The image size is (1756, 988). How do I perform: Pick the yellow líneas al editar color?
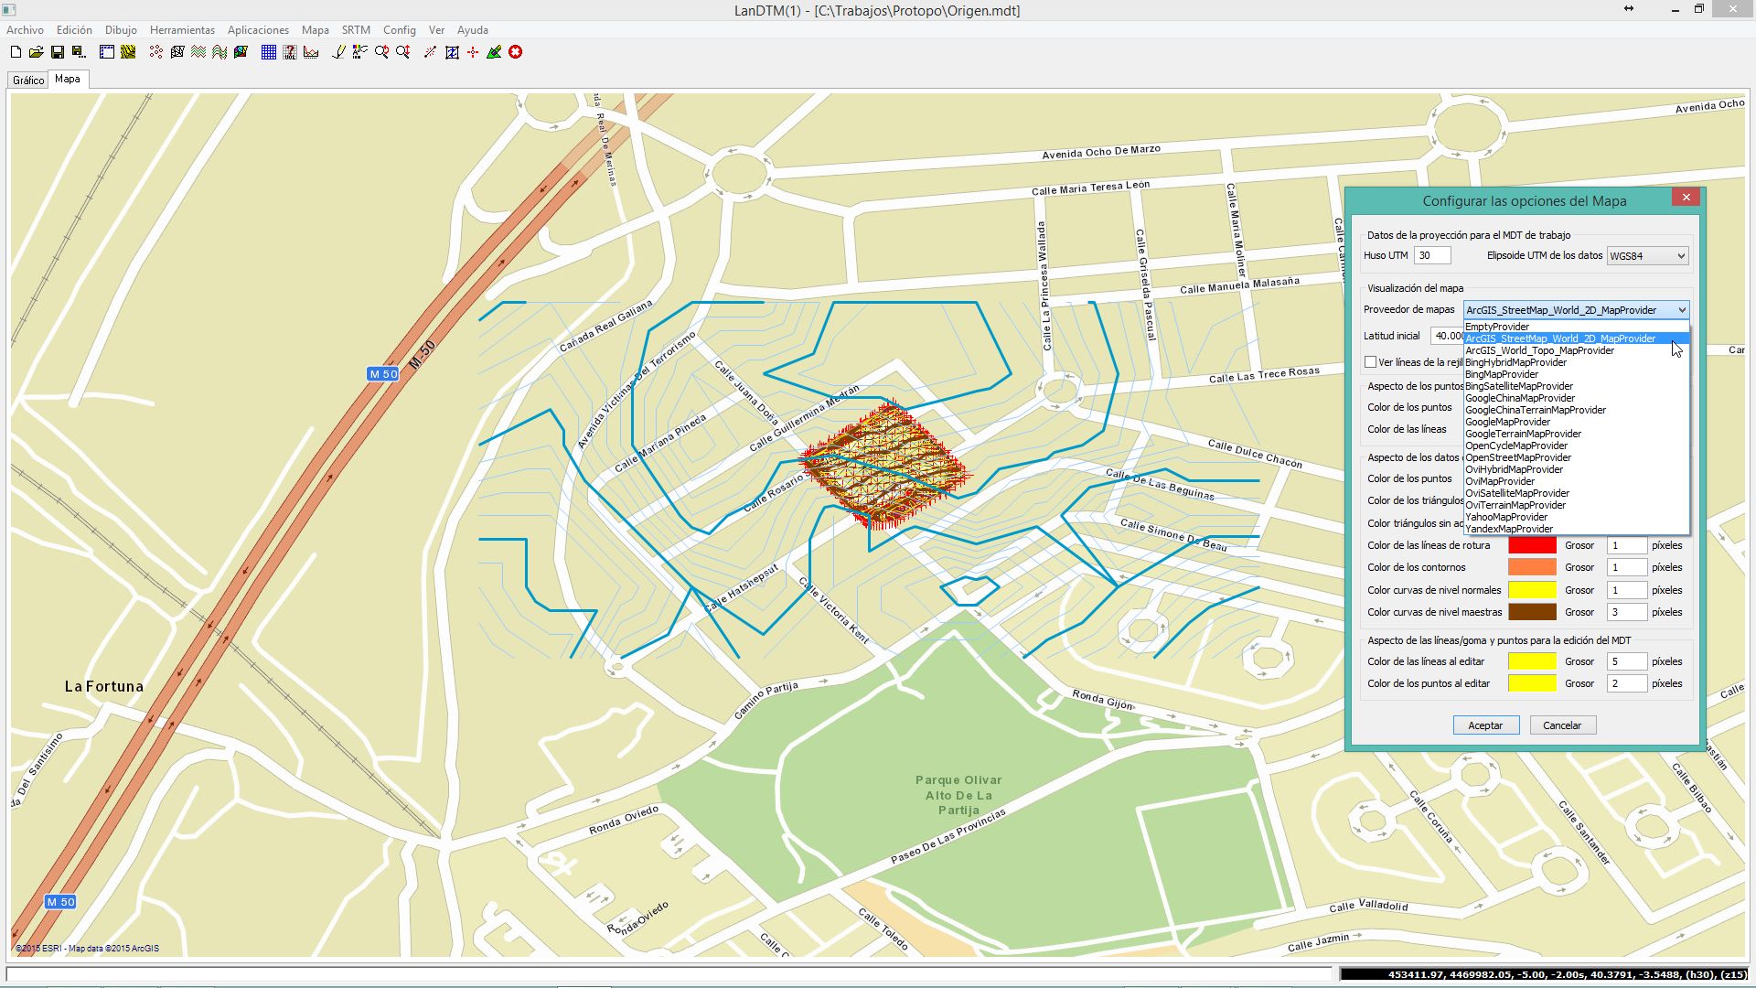tap(1532, 661)
